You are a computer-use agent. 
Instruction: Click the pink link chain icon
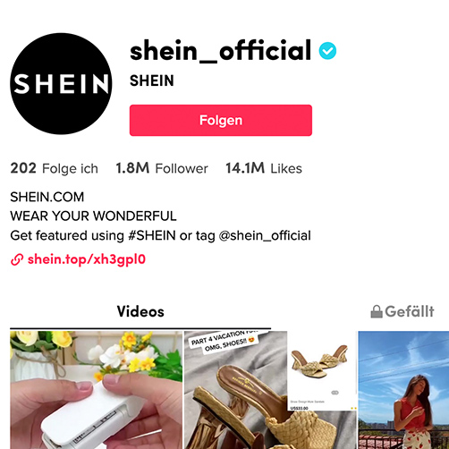[x=17, y=259]
